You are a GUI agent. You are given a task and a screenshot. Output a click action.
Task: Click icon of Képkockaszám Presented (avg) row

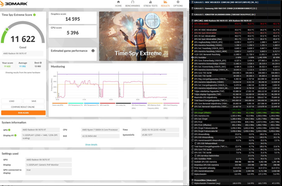(192, 183)
